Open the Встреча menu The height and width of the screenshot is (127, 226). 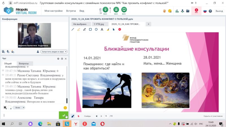(71, 11)
